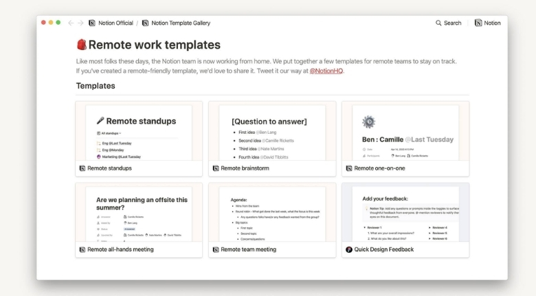Open the Remote all-hands meeting template label
The width and height of the screenshot is (536, 296).
[120, 249]
